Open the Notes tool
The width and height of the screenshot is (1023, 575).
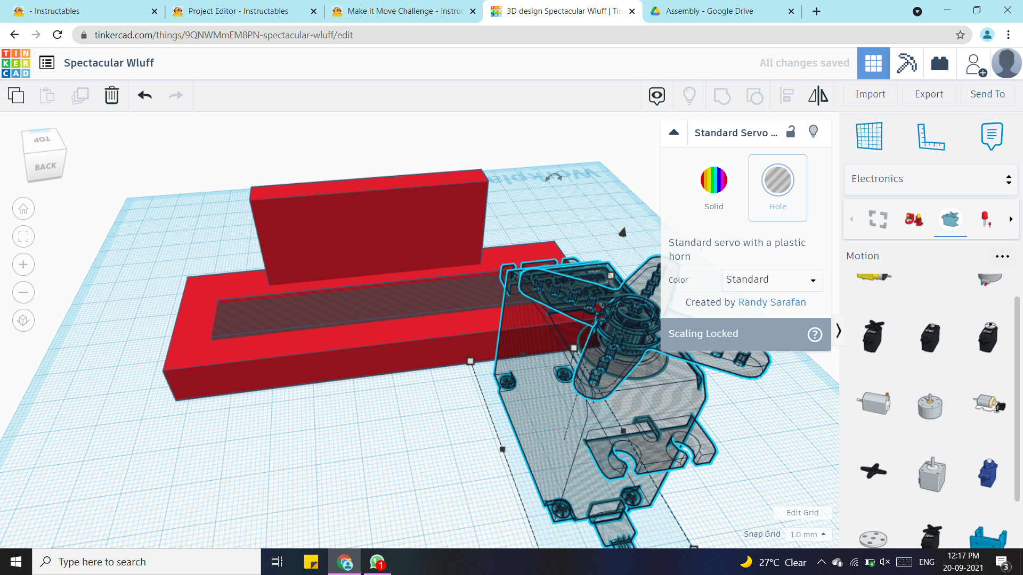coord(992,136)
